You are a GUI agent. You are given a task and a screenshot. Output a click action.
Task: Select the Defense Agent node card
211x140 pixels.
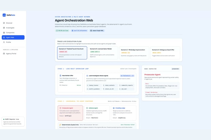pyautogui.click(x=97, y=113)
